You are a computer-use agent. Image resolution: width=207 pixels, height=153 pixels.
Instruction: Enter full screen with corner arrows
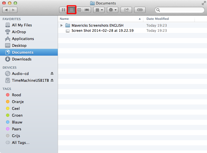coord(204,3)
